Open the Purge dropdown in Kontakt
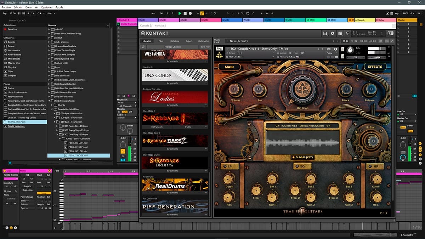Viewport: 425px width, 239px height. 331,53
